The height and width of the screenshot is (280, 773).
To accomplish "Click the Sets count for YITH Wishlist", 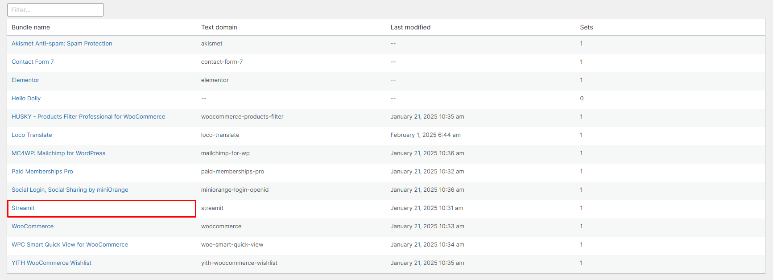I will pos(581,263).
